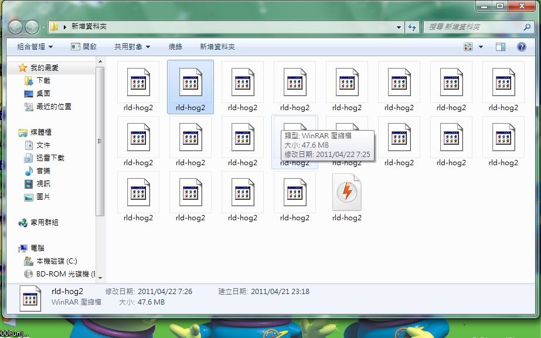The width and height of the screenshot is (541, 338).
Task: Expand the 共用對象 dropdown menu
Action: [132, 47]
